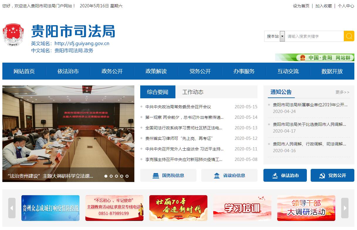Click the left arrow of banner carousel
Screen dimensions: 357x230
(12, 208)
